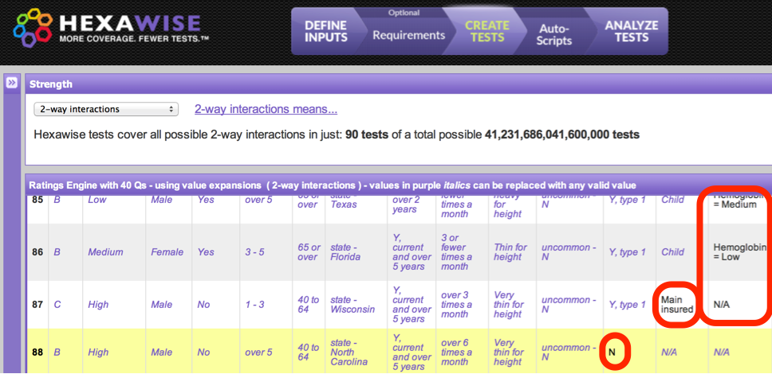Click 'Main insured' cell in row 87
Screen dimensions: 772x374
click(677, 305)
